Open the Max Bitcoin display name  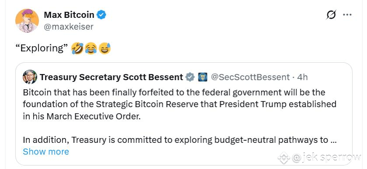point(69,15)
